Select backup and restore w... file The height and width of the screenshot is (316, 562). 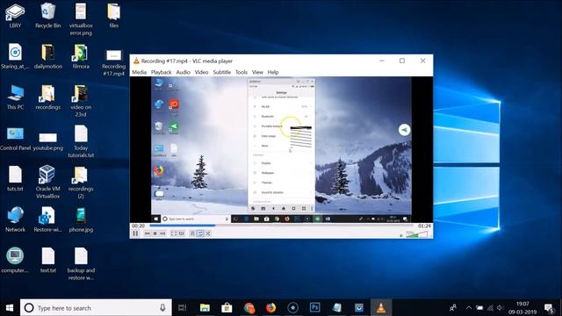point(81,263)
